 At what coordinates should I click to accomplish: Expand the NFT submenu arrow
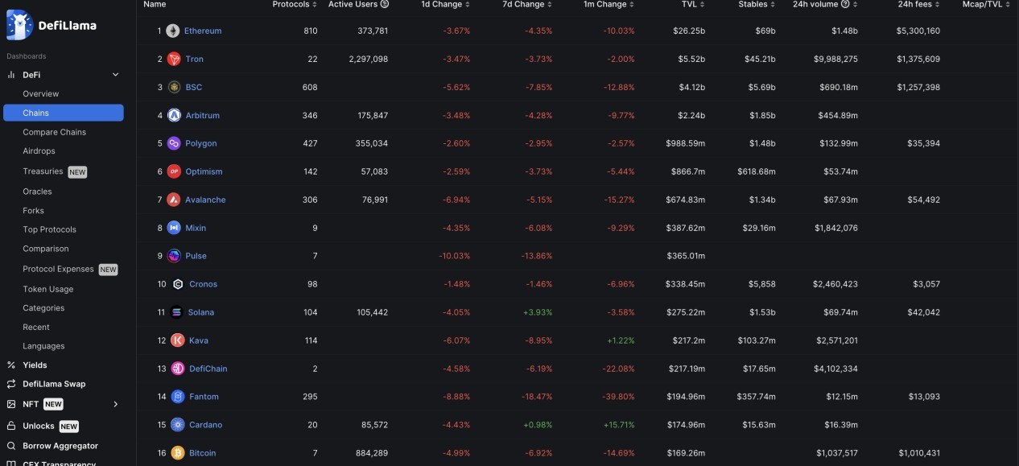(x=115, y=404)
